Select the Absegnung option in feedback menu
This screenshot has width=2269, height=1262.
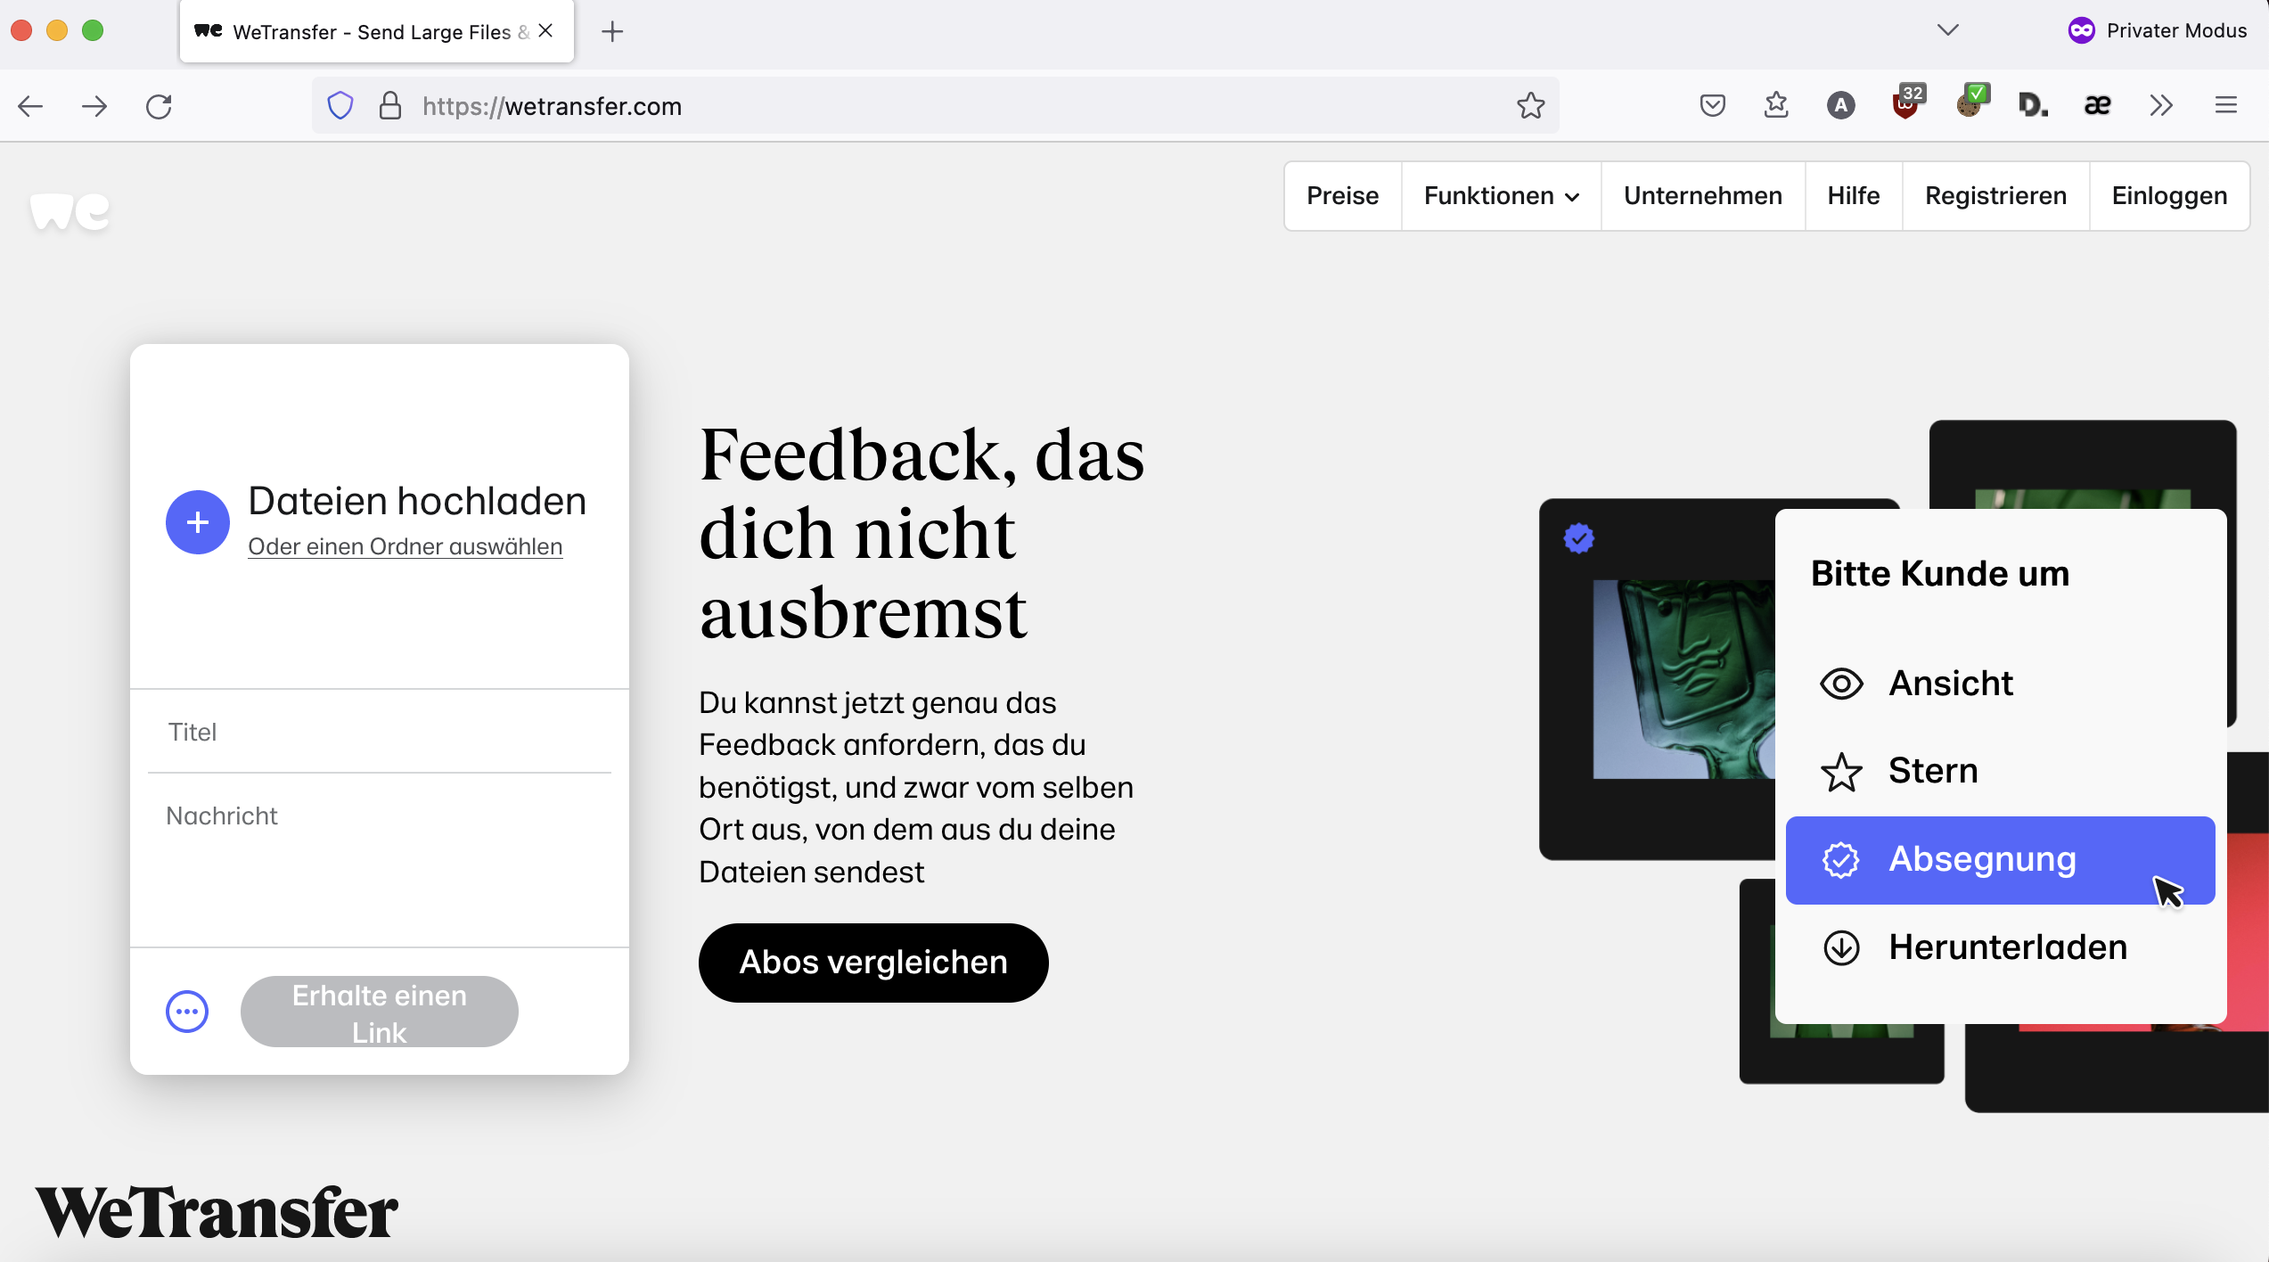[2000, 860]
